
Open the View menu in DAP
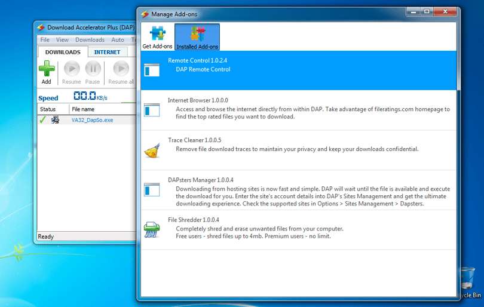click(x=62, y=40)
